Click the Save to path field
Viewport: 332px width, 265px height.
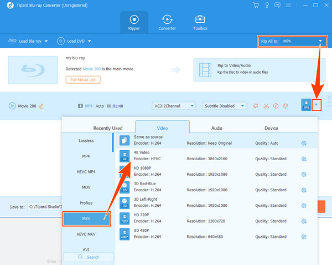45,207
